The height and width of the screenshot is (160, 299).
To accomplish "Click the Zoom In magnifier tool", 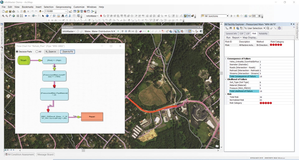I will pos(3,16).
